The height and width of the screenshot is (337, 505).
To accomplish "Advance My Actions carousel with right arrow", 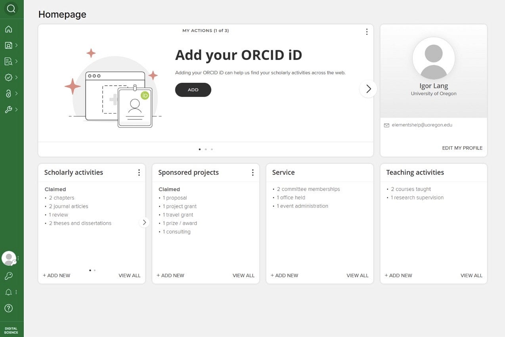I will click(x=368, y=89).
